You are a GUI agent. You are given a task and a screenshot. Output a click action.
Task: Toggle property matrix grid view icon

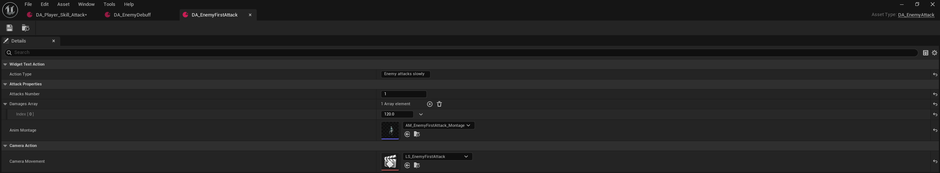coord(926,53)
